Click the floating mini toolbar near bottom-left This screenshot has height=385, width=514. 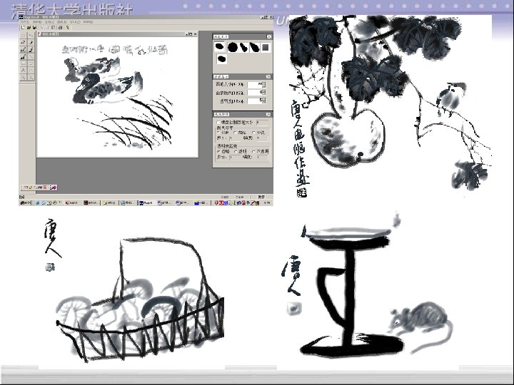pyautogui.click(x=39, y=188)
